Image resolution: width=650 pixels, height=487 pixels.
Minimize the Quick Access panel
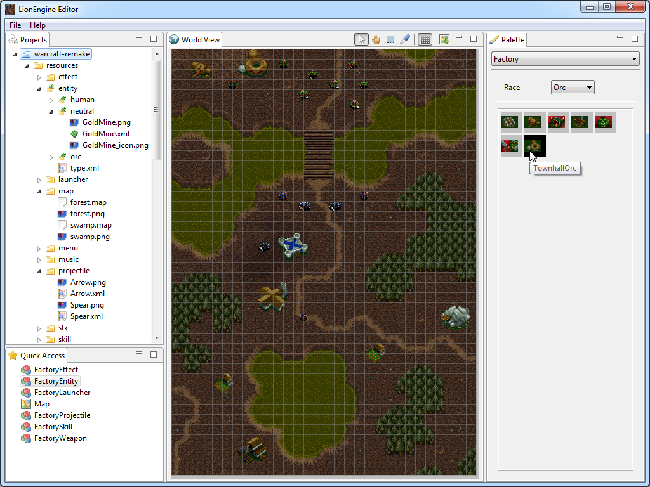click(139, 353)
